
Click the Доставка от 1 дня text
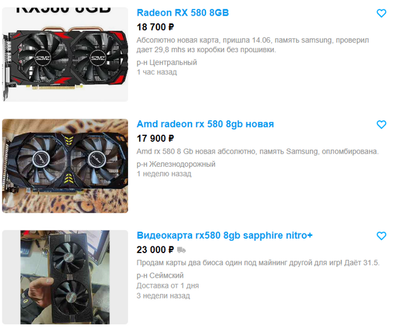pos(168,285)
